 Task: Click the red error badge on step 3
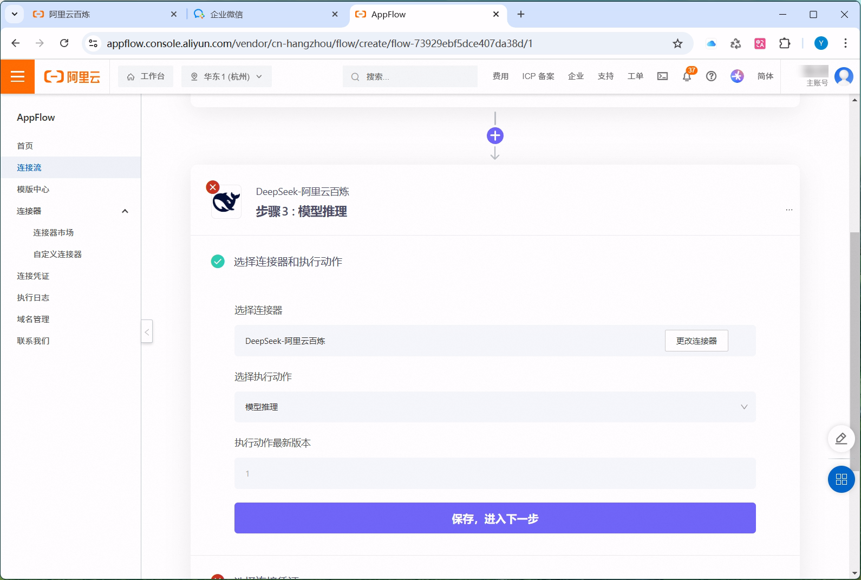213,187
